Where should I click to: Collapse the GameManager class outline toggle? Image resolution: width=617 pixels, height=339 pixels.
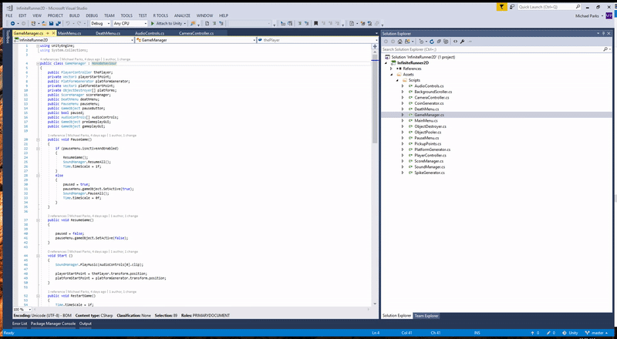39,63
